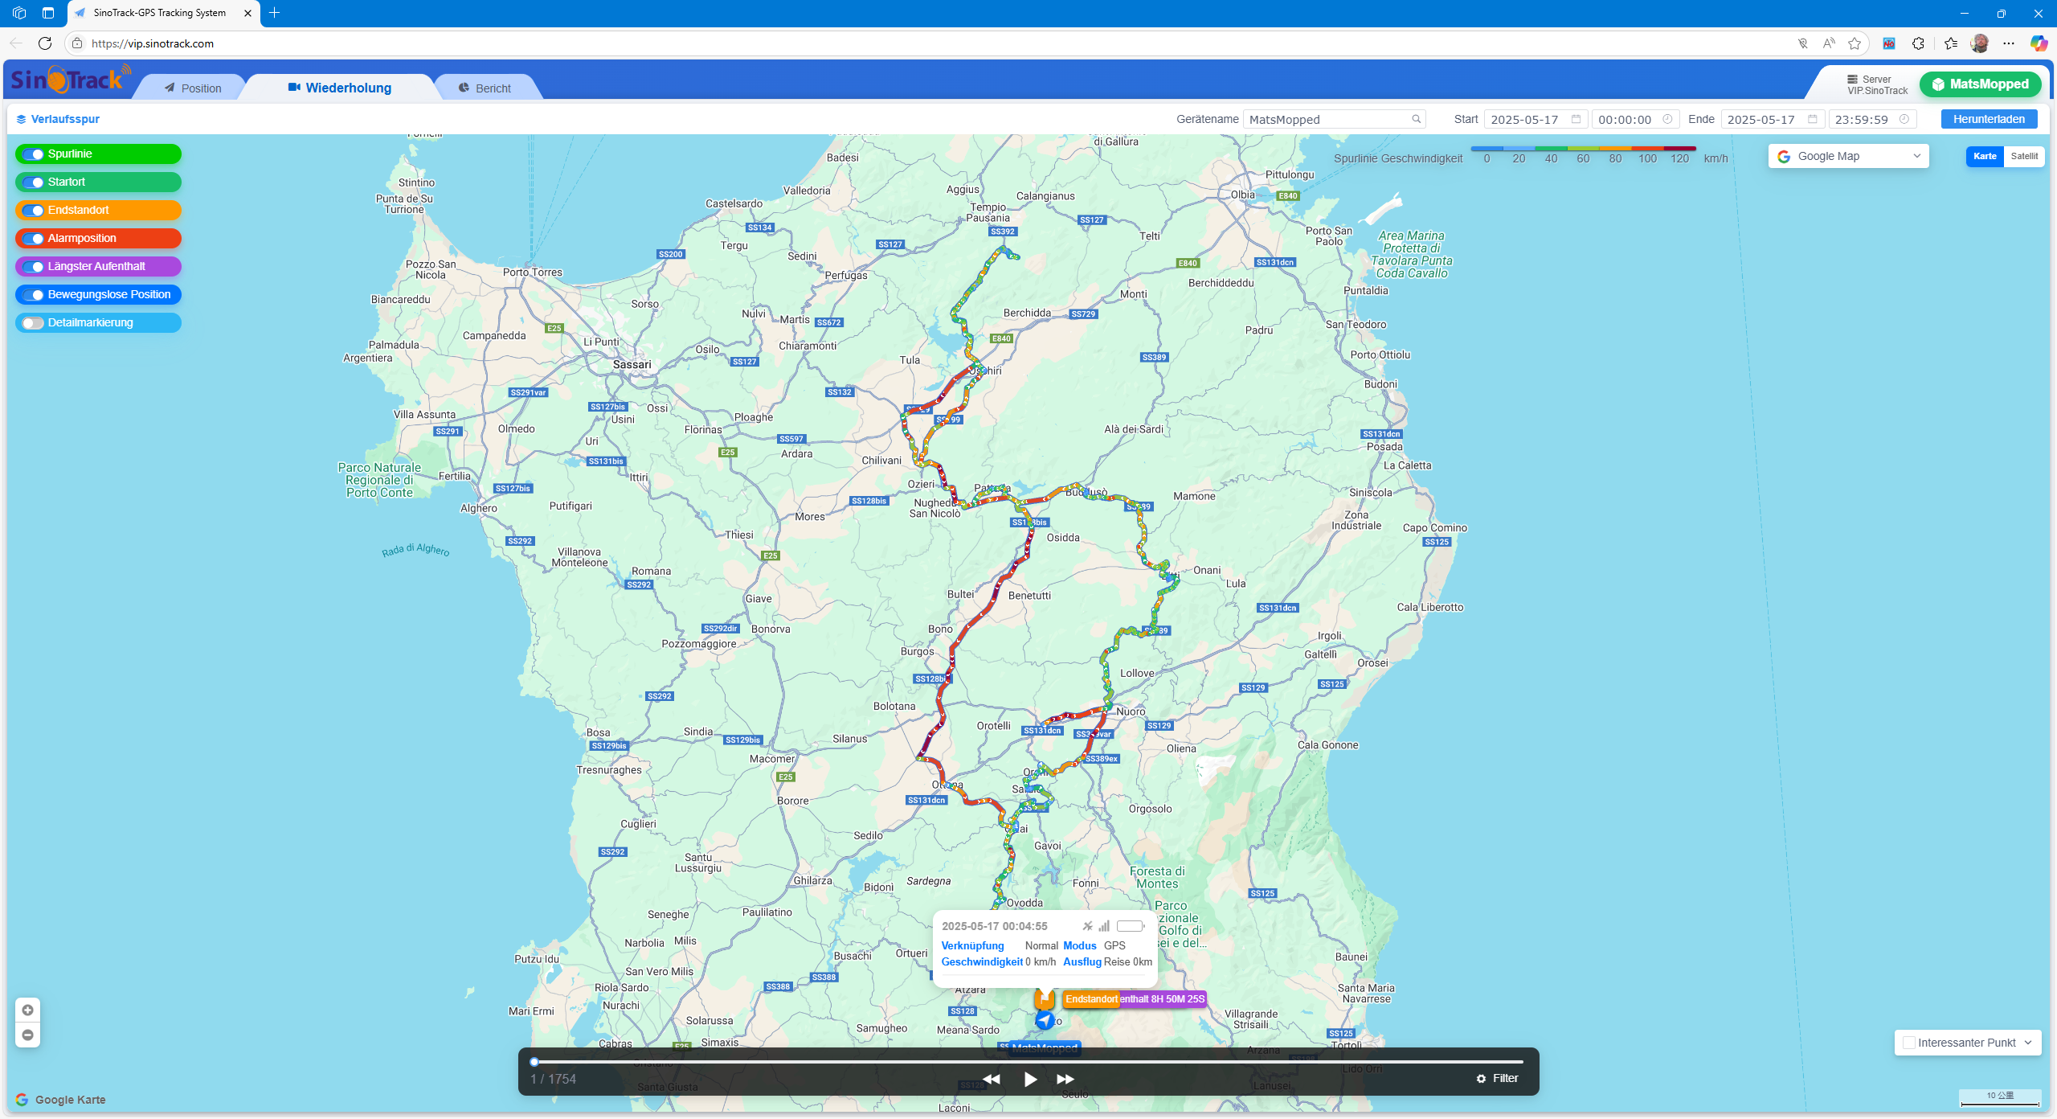This screenshot has height=1119, width=2057.
Task: Open the Filter settings in playback bar
Action: pos(1497,1078)
